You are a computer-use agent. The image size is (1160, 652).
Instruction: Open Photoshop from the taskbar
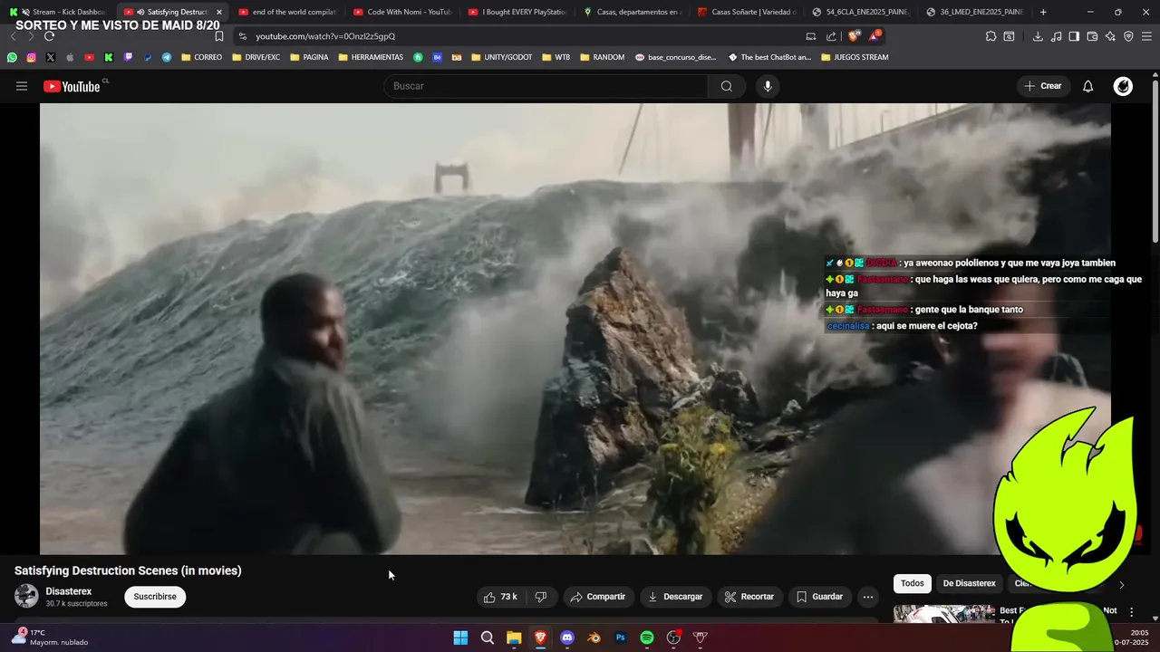[x=621, y=638]
